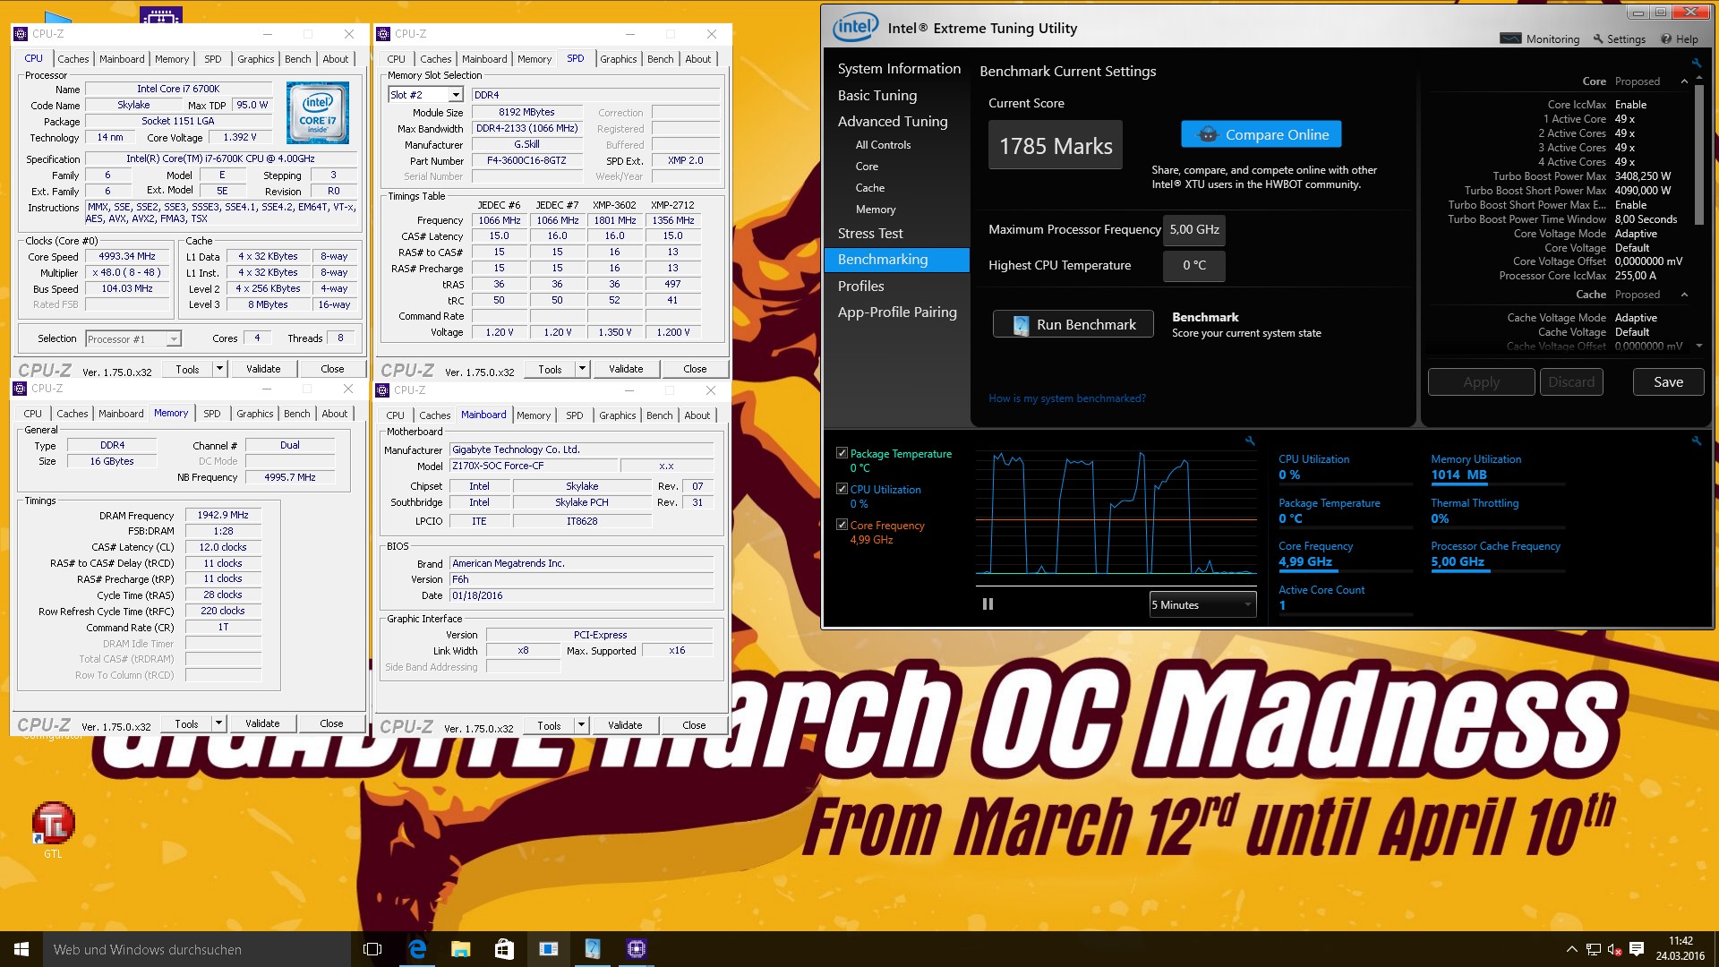
Task: Switch to CPU-Z taskbar icon
Action: coord(636,949)
